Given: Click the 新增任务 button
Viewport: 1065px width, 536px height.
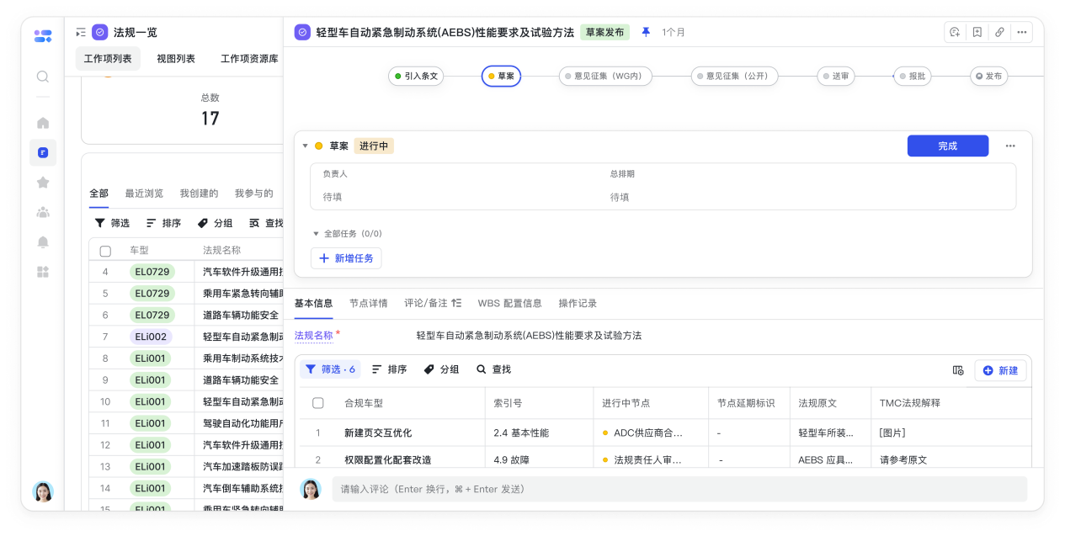Looking at the screenshot, I should tap(346, 258).
